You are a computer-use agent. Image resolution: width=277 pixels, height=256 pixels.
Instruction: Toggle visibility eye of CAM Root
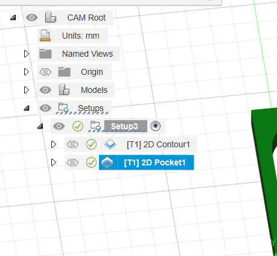click(x=32, y=18)
